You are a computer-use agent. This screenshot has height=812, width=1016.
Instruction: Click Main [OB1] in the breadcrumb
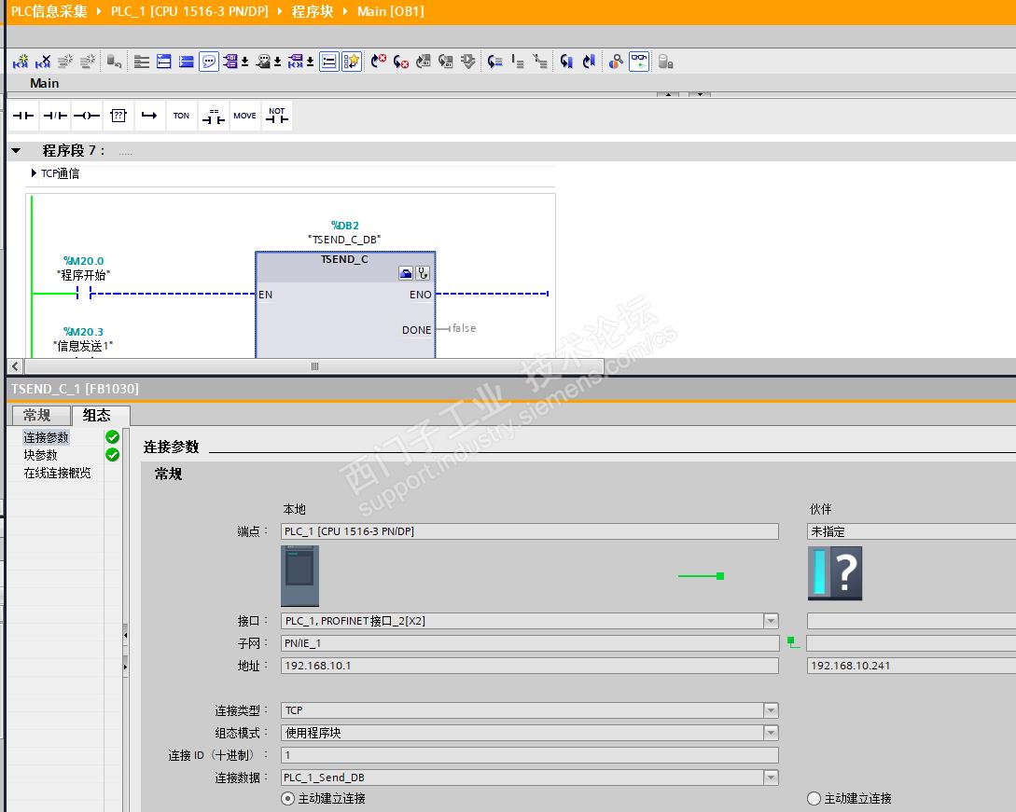click(391, 12)
